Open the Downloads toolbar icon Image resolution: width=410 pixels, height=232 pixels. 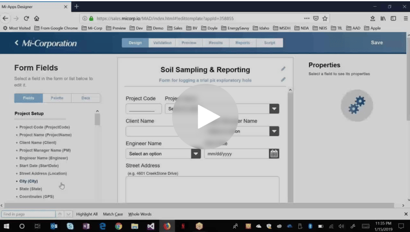373,18
